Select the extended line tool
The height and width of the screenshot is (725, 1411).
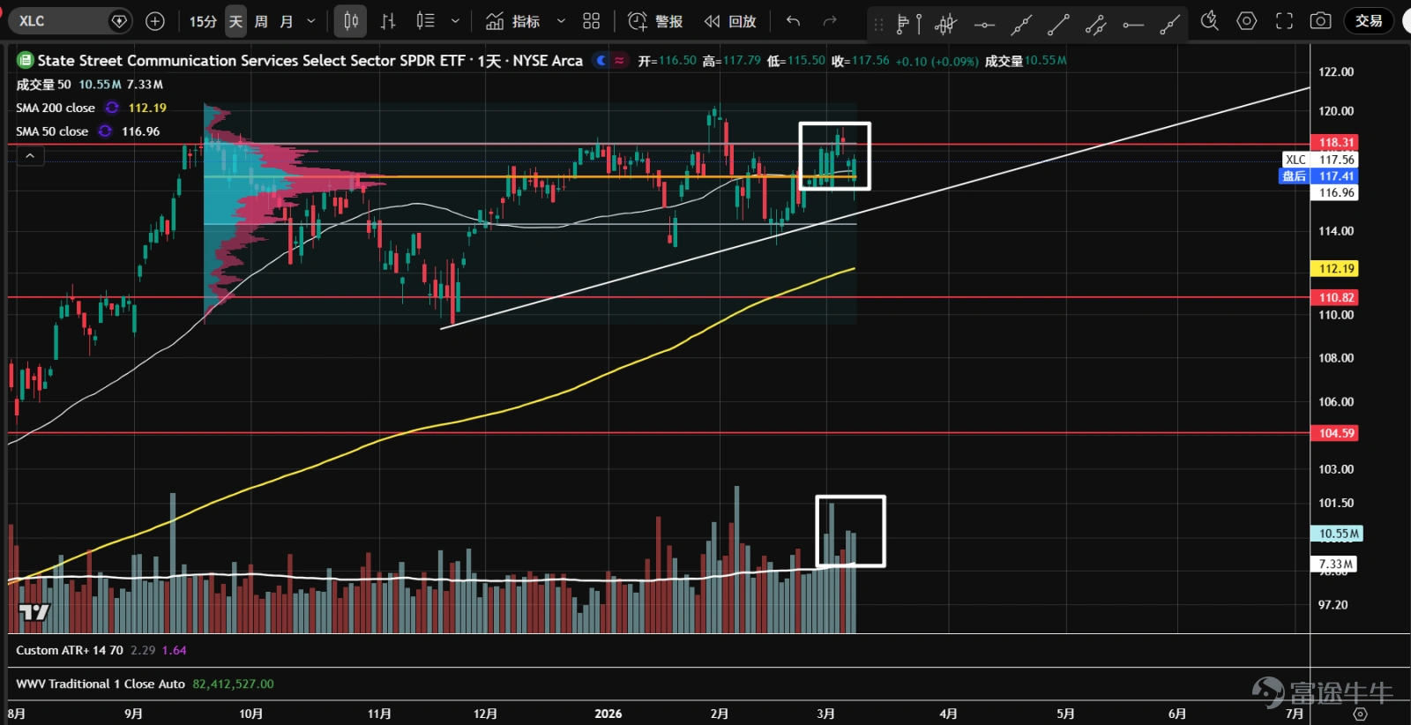point(1021,25)
